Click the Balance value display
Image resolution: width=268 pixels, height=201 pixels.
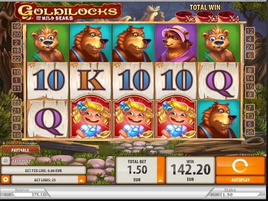[x=29, y=195]
